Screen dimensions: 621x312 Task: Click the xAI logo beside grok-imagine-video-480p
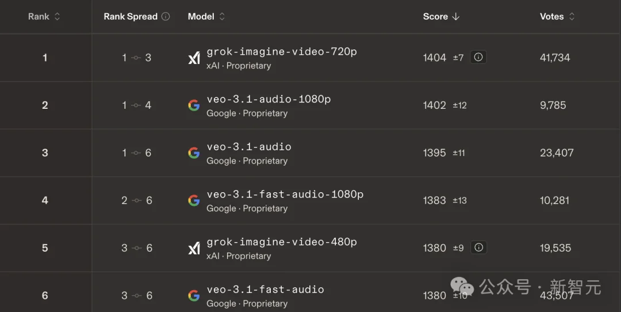(x=194, y=248)
